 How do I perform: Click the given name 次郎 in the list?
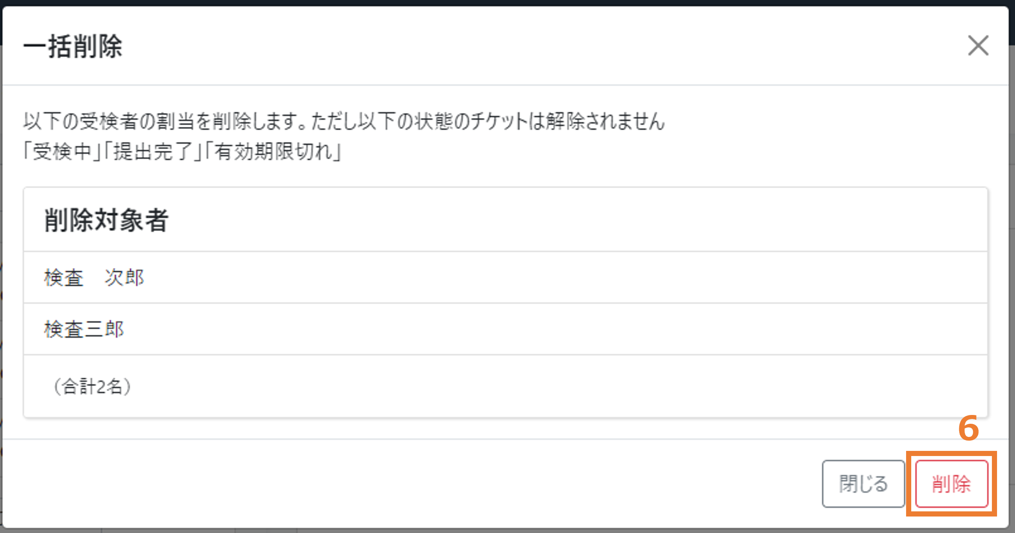pos(125,277)
